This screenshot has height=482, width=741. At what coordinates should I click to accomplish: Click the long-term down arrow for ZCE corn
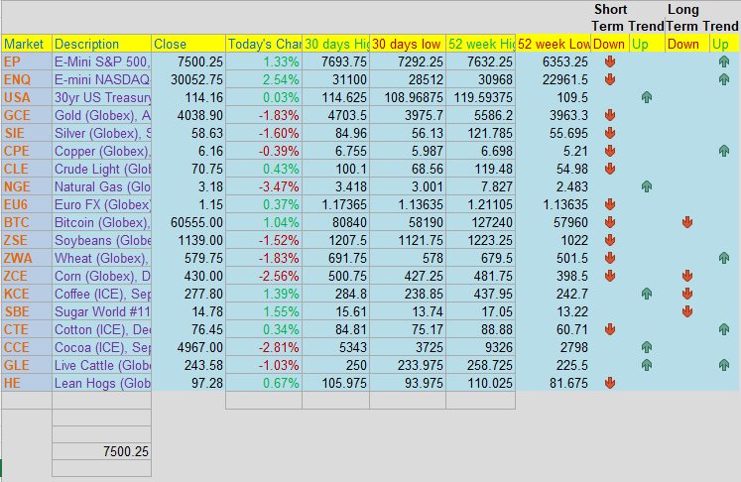pyautogui.click(x=687, y=276)
